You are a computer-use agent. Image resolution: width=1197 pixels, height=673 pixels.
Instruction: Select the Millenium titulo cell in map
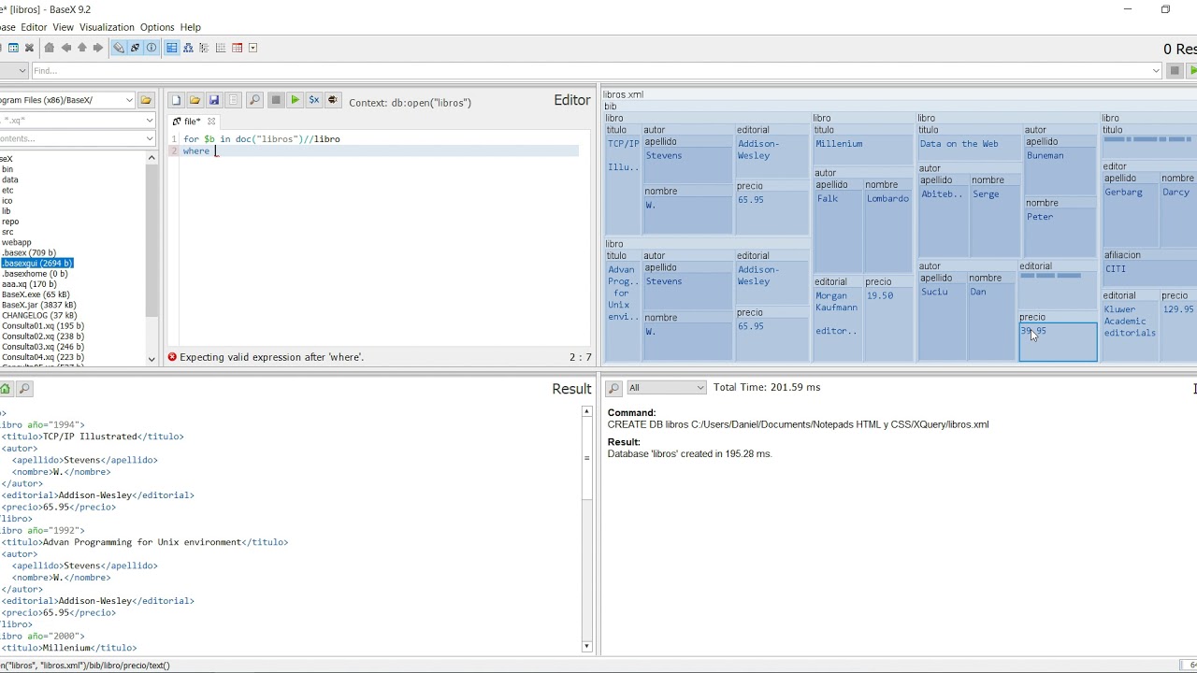tap(862, 145)
